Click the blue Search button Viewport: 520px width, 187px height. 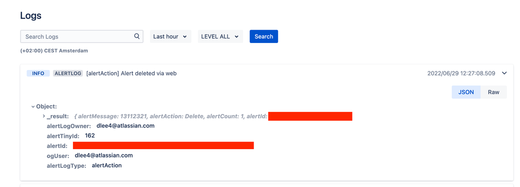tap(264, 37)
